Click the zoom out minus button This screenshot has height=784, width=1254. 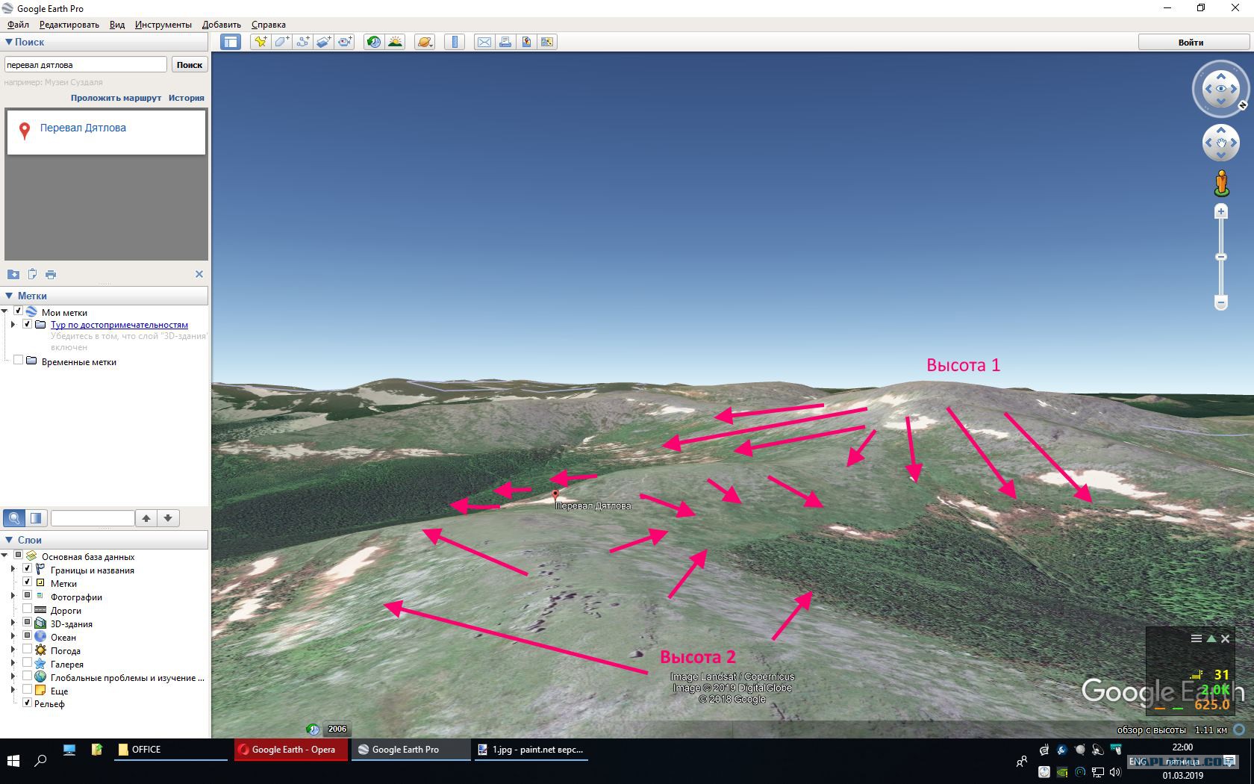coord(1221,302)
